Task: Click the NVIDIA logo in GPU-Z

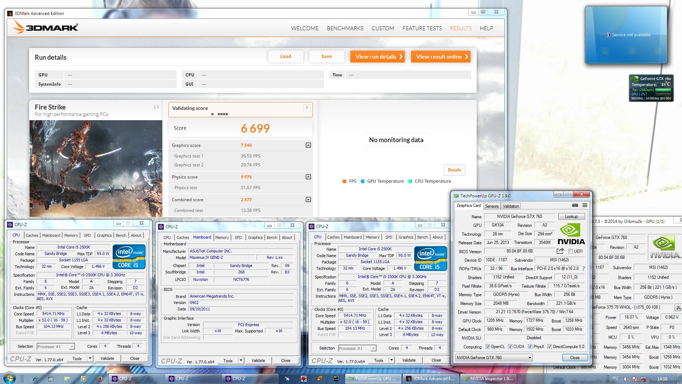Action: [x=571, y=234]
